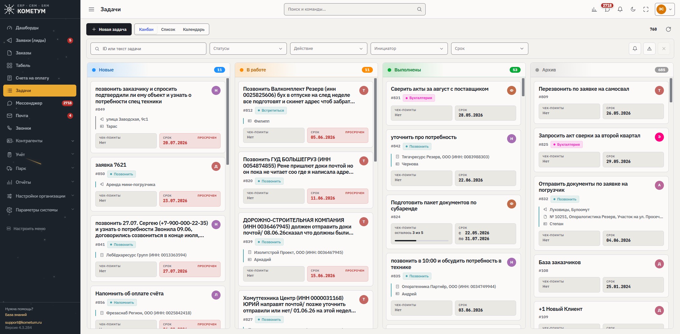Open Звонки in the sidebar
The width and height of the screenshot is (680, 334).
(x=40, y=128)
